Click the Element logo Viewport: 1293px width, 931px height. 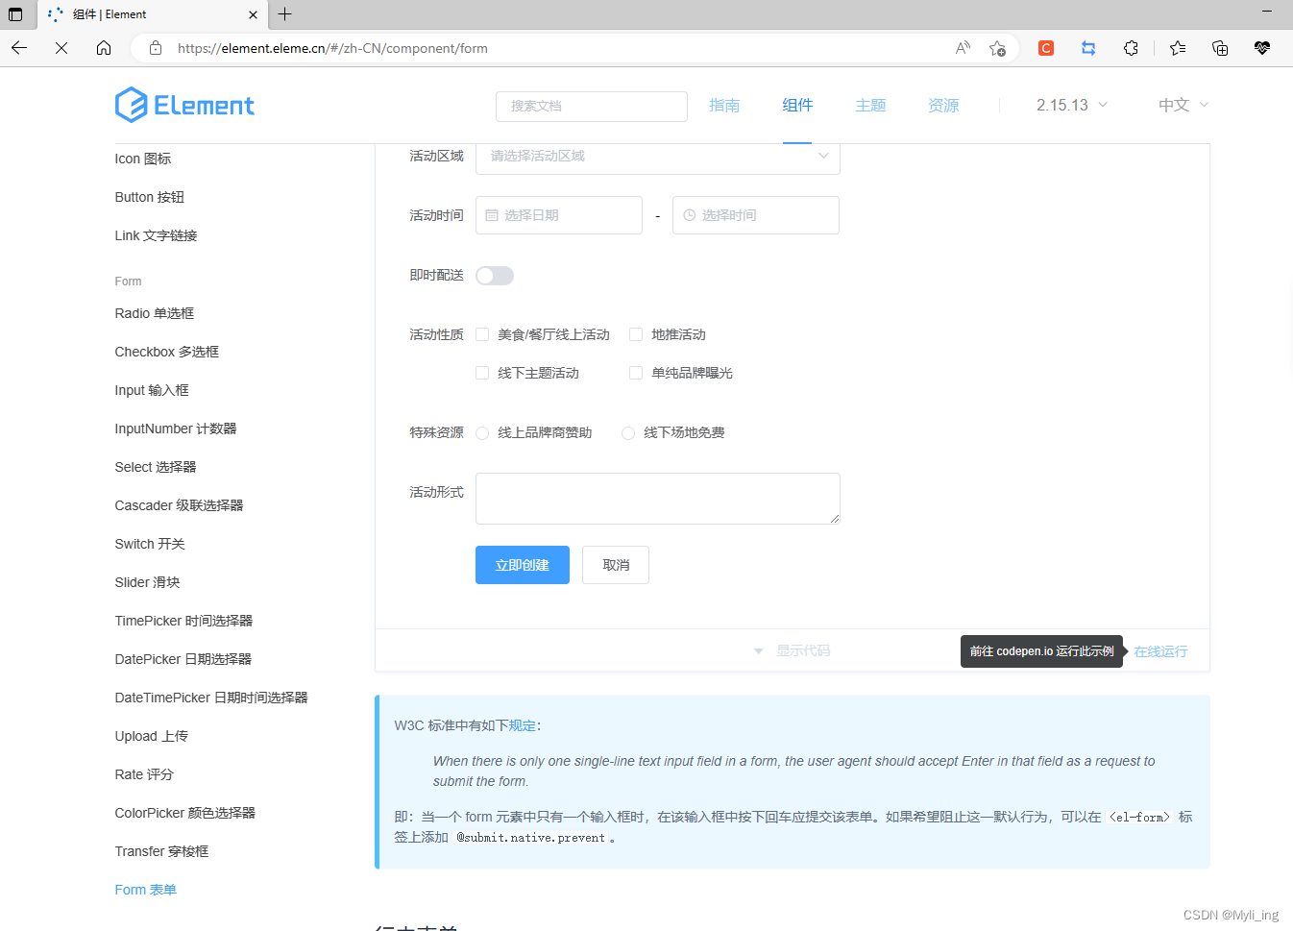tap(184, 105)
